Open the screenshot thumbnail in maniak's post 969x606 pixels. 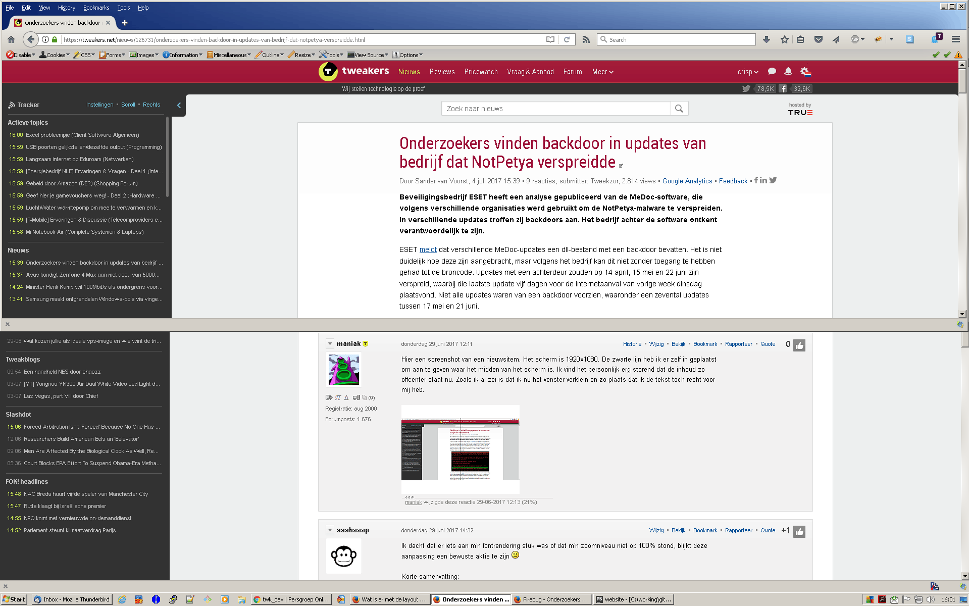[x=460, y=449]
